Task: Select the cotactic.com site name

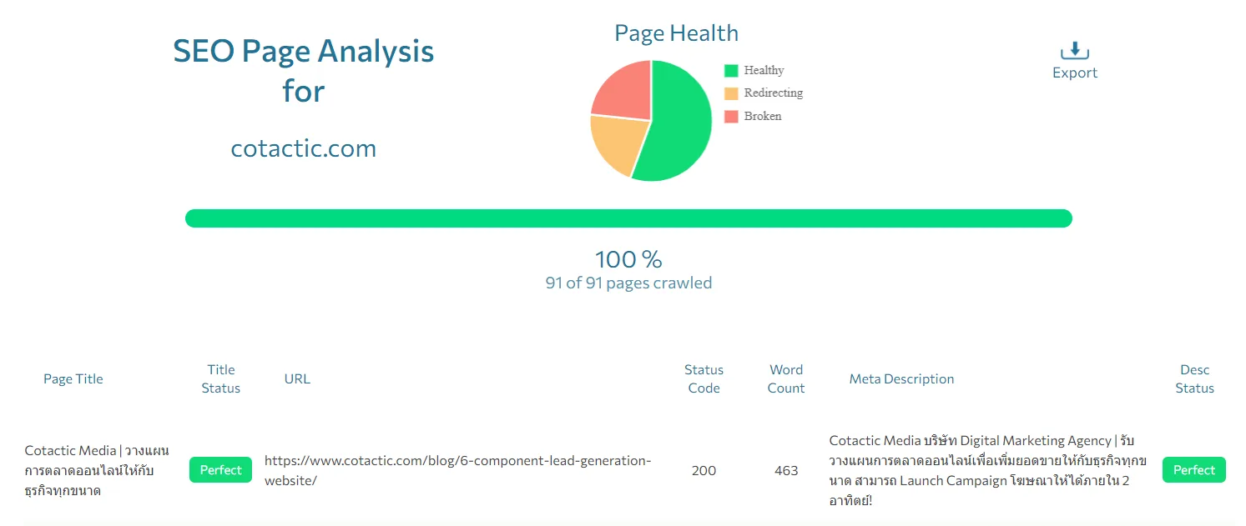Action: [x=303, y=148]
